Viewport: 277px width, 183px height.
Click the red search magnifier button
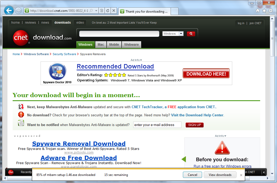[191, 34]
